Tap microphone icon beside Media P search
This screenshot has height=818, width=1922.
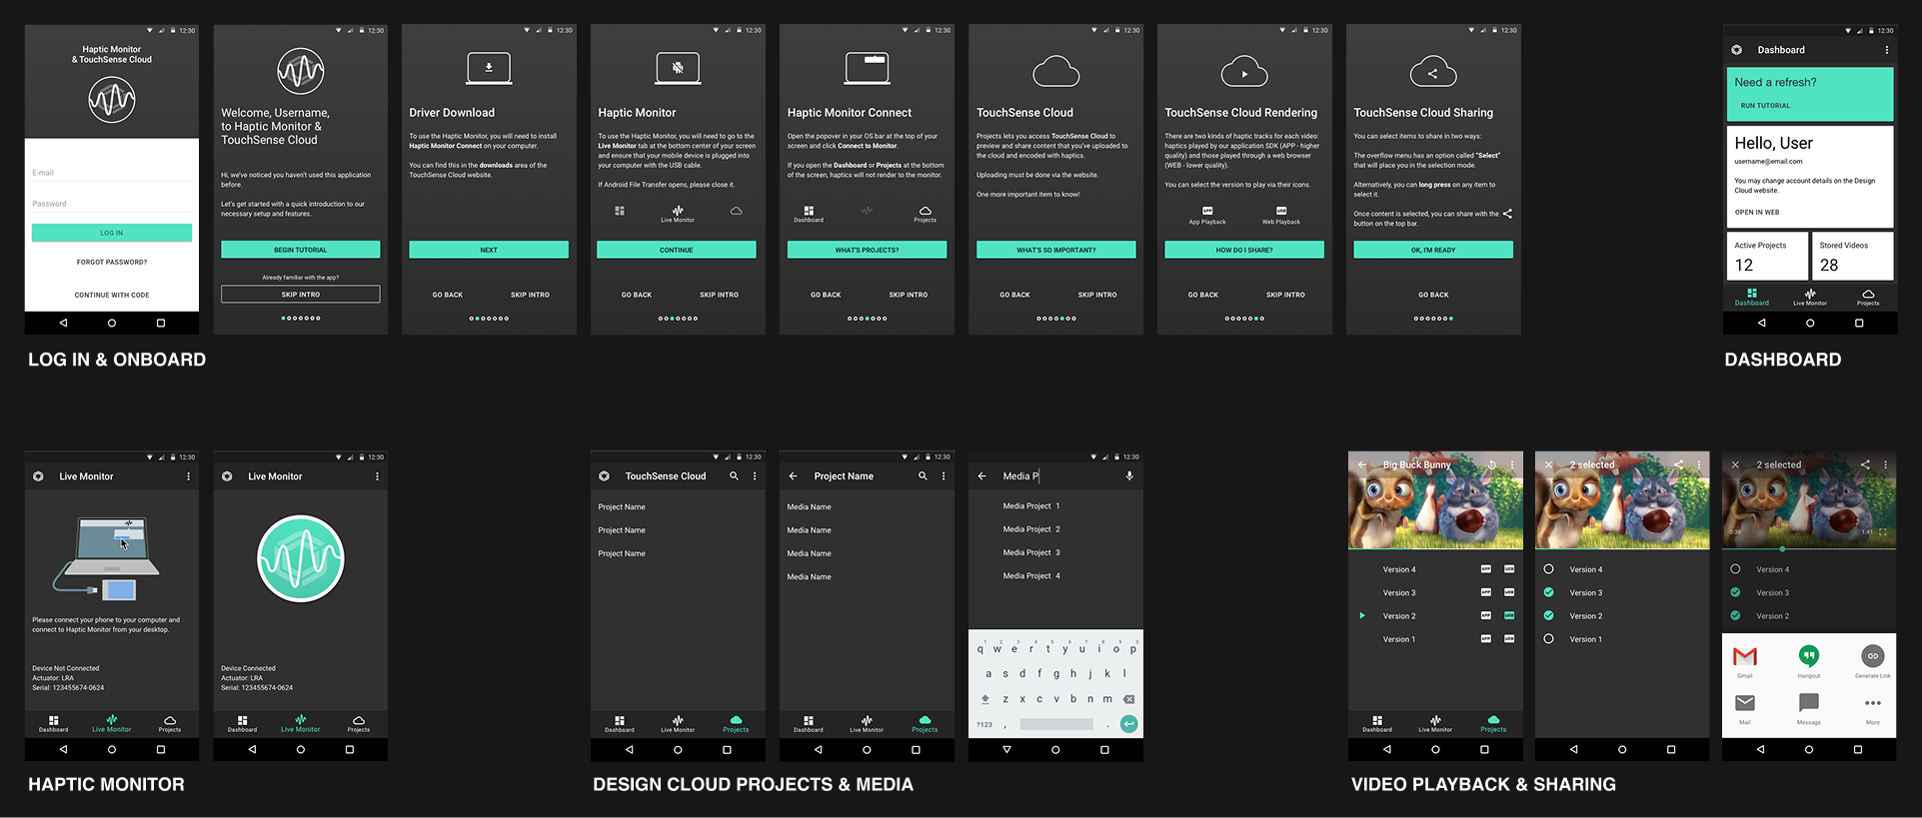[x=1129, y=476]
